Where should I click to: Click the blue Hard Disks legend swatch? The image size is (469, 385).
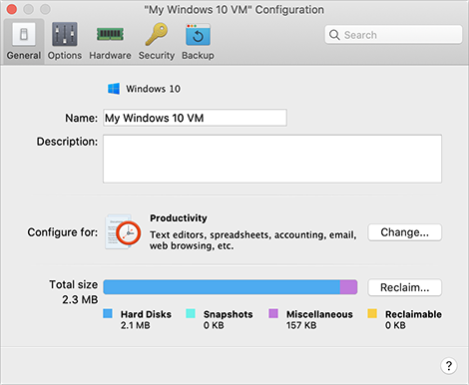point(108,313)
